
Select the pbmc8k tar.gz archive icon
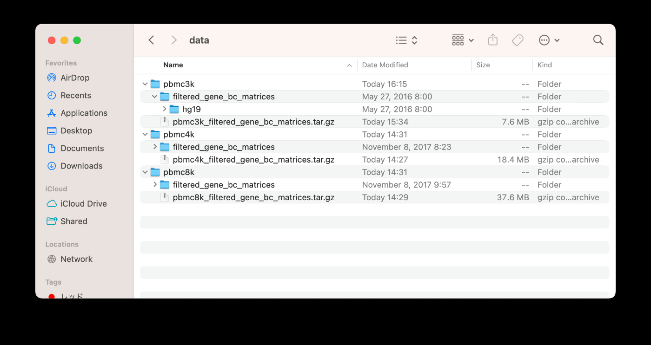(165, 197)
